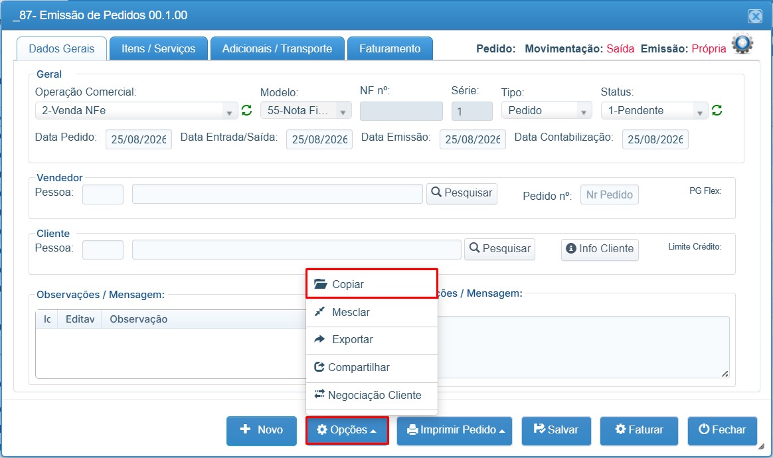Viewport: 773px width, 458px height.
Task: Click Pesquisar in the Vendedor section
Action: point(462,193)
